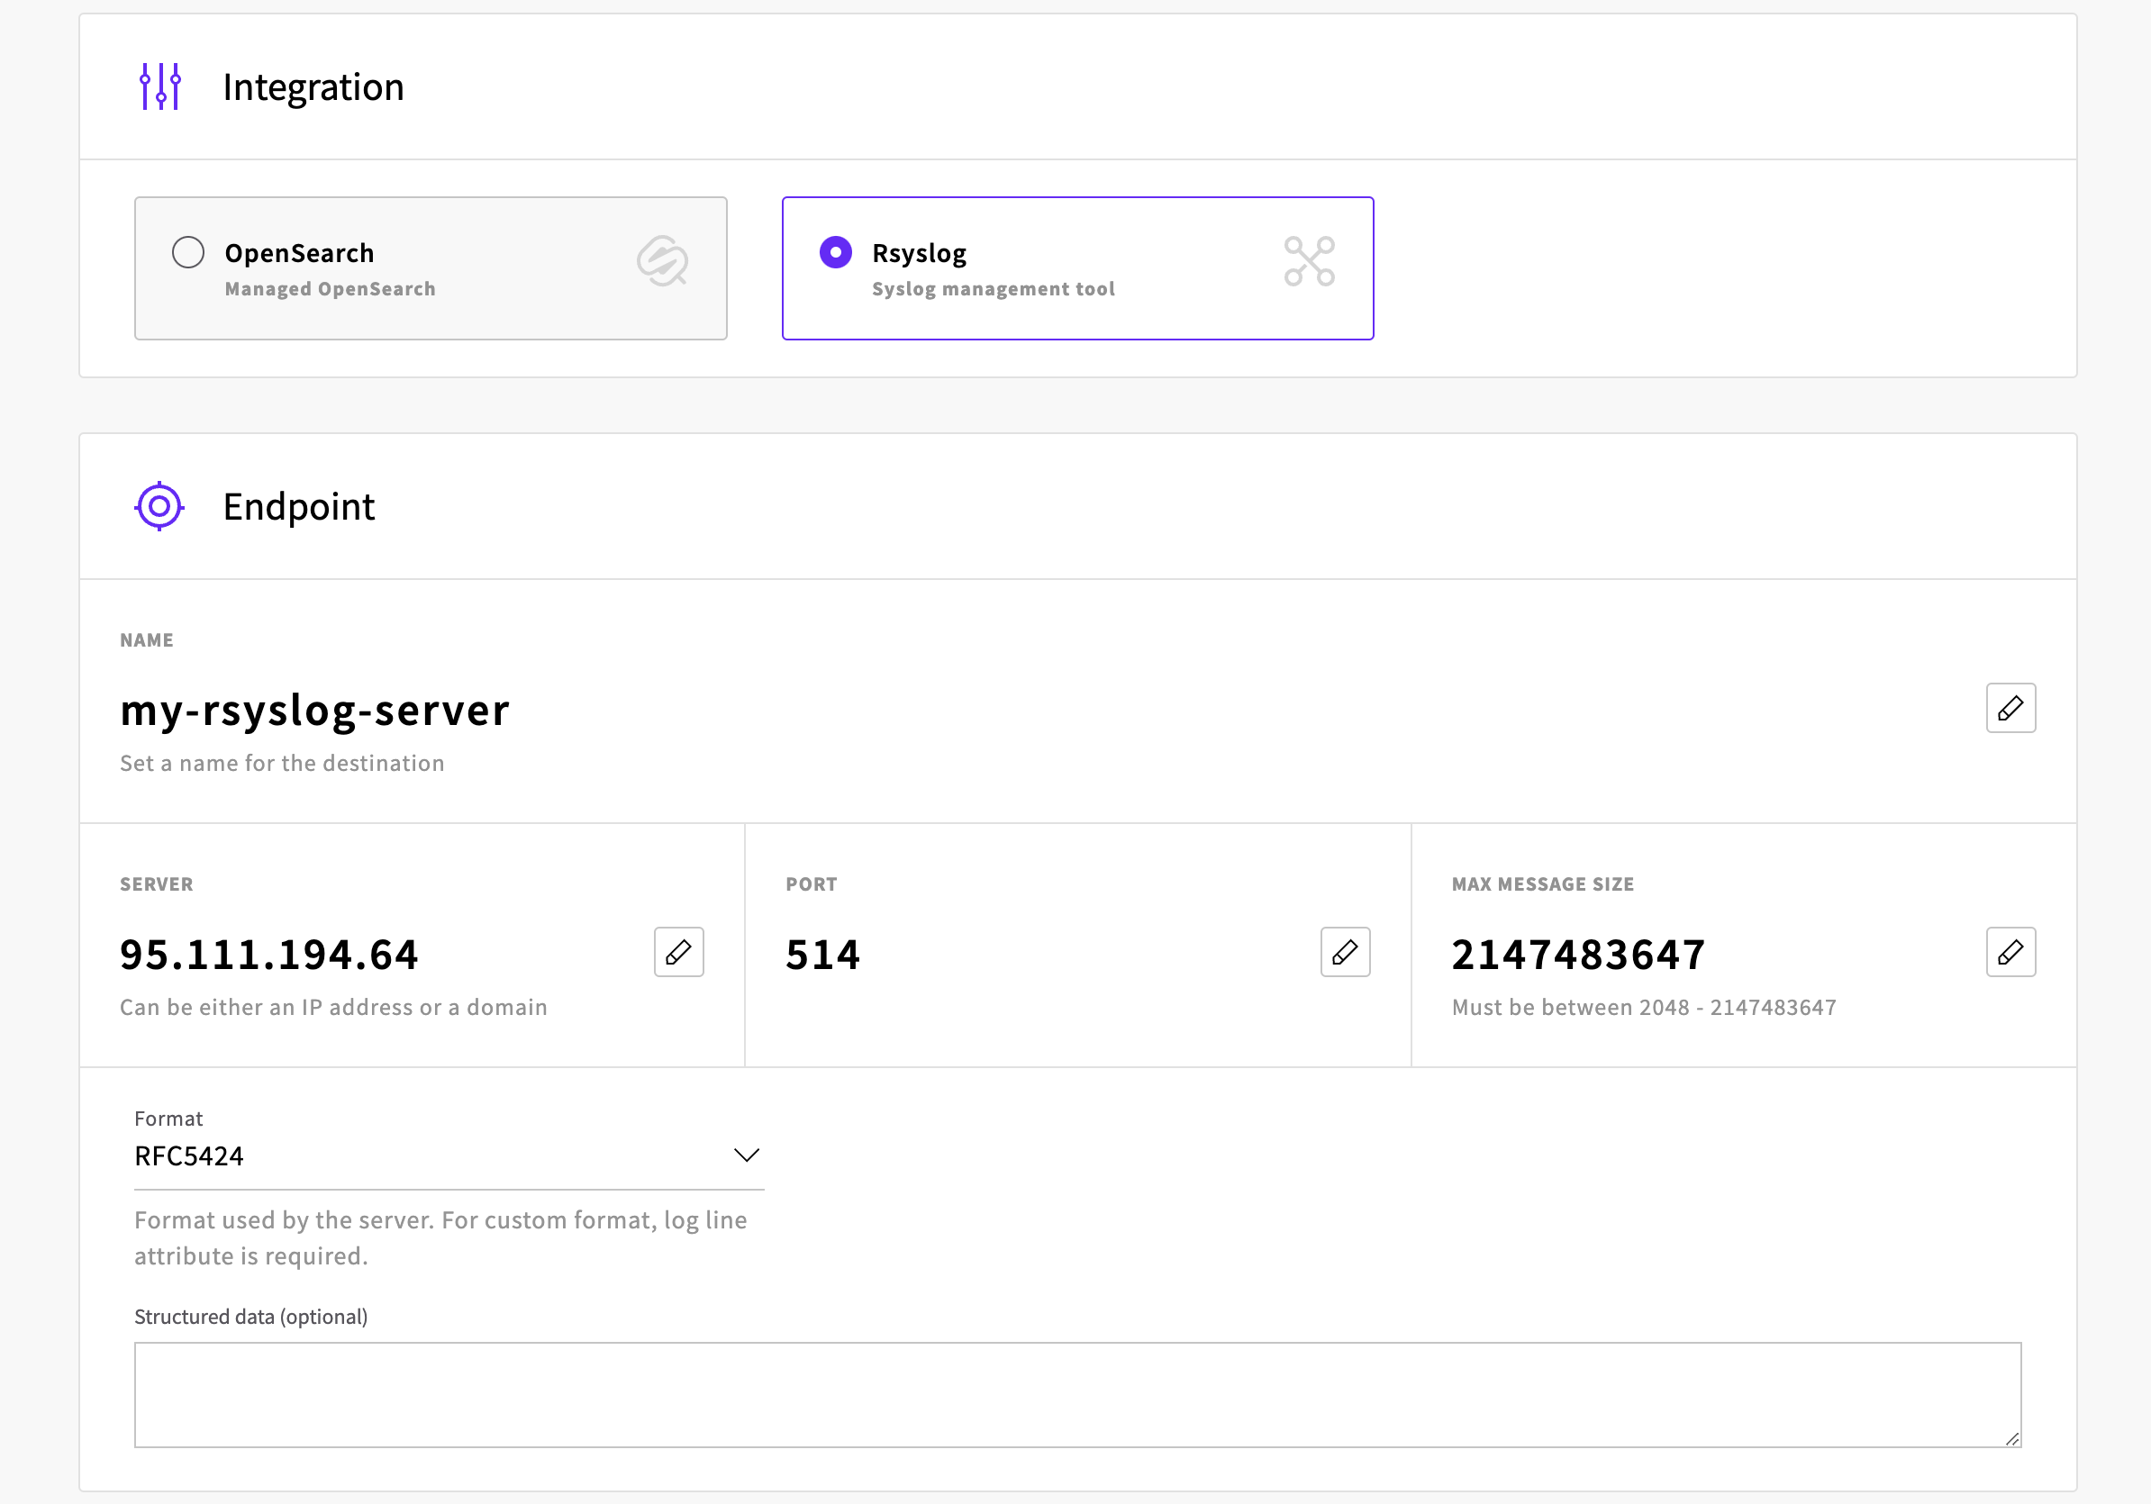Click the Endpoint section heading

[299, 507]
